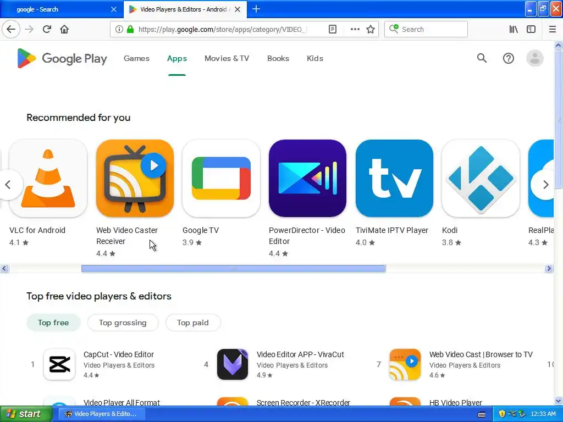Open the Kodi app icon
Image resolution: width=563 pixels, height=422 pixels.
(481, 179)
